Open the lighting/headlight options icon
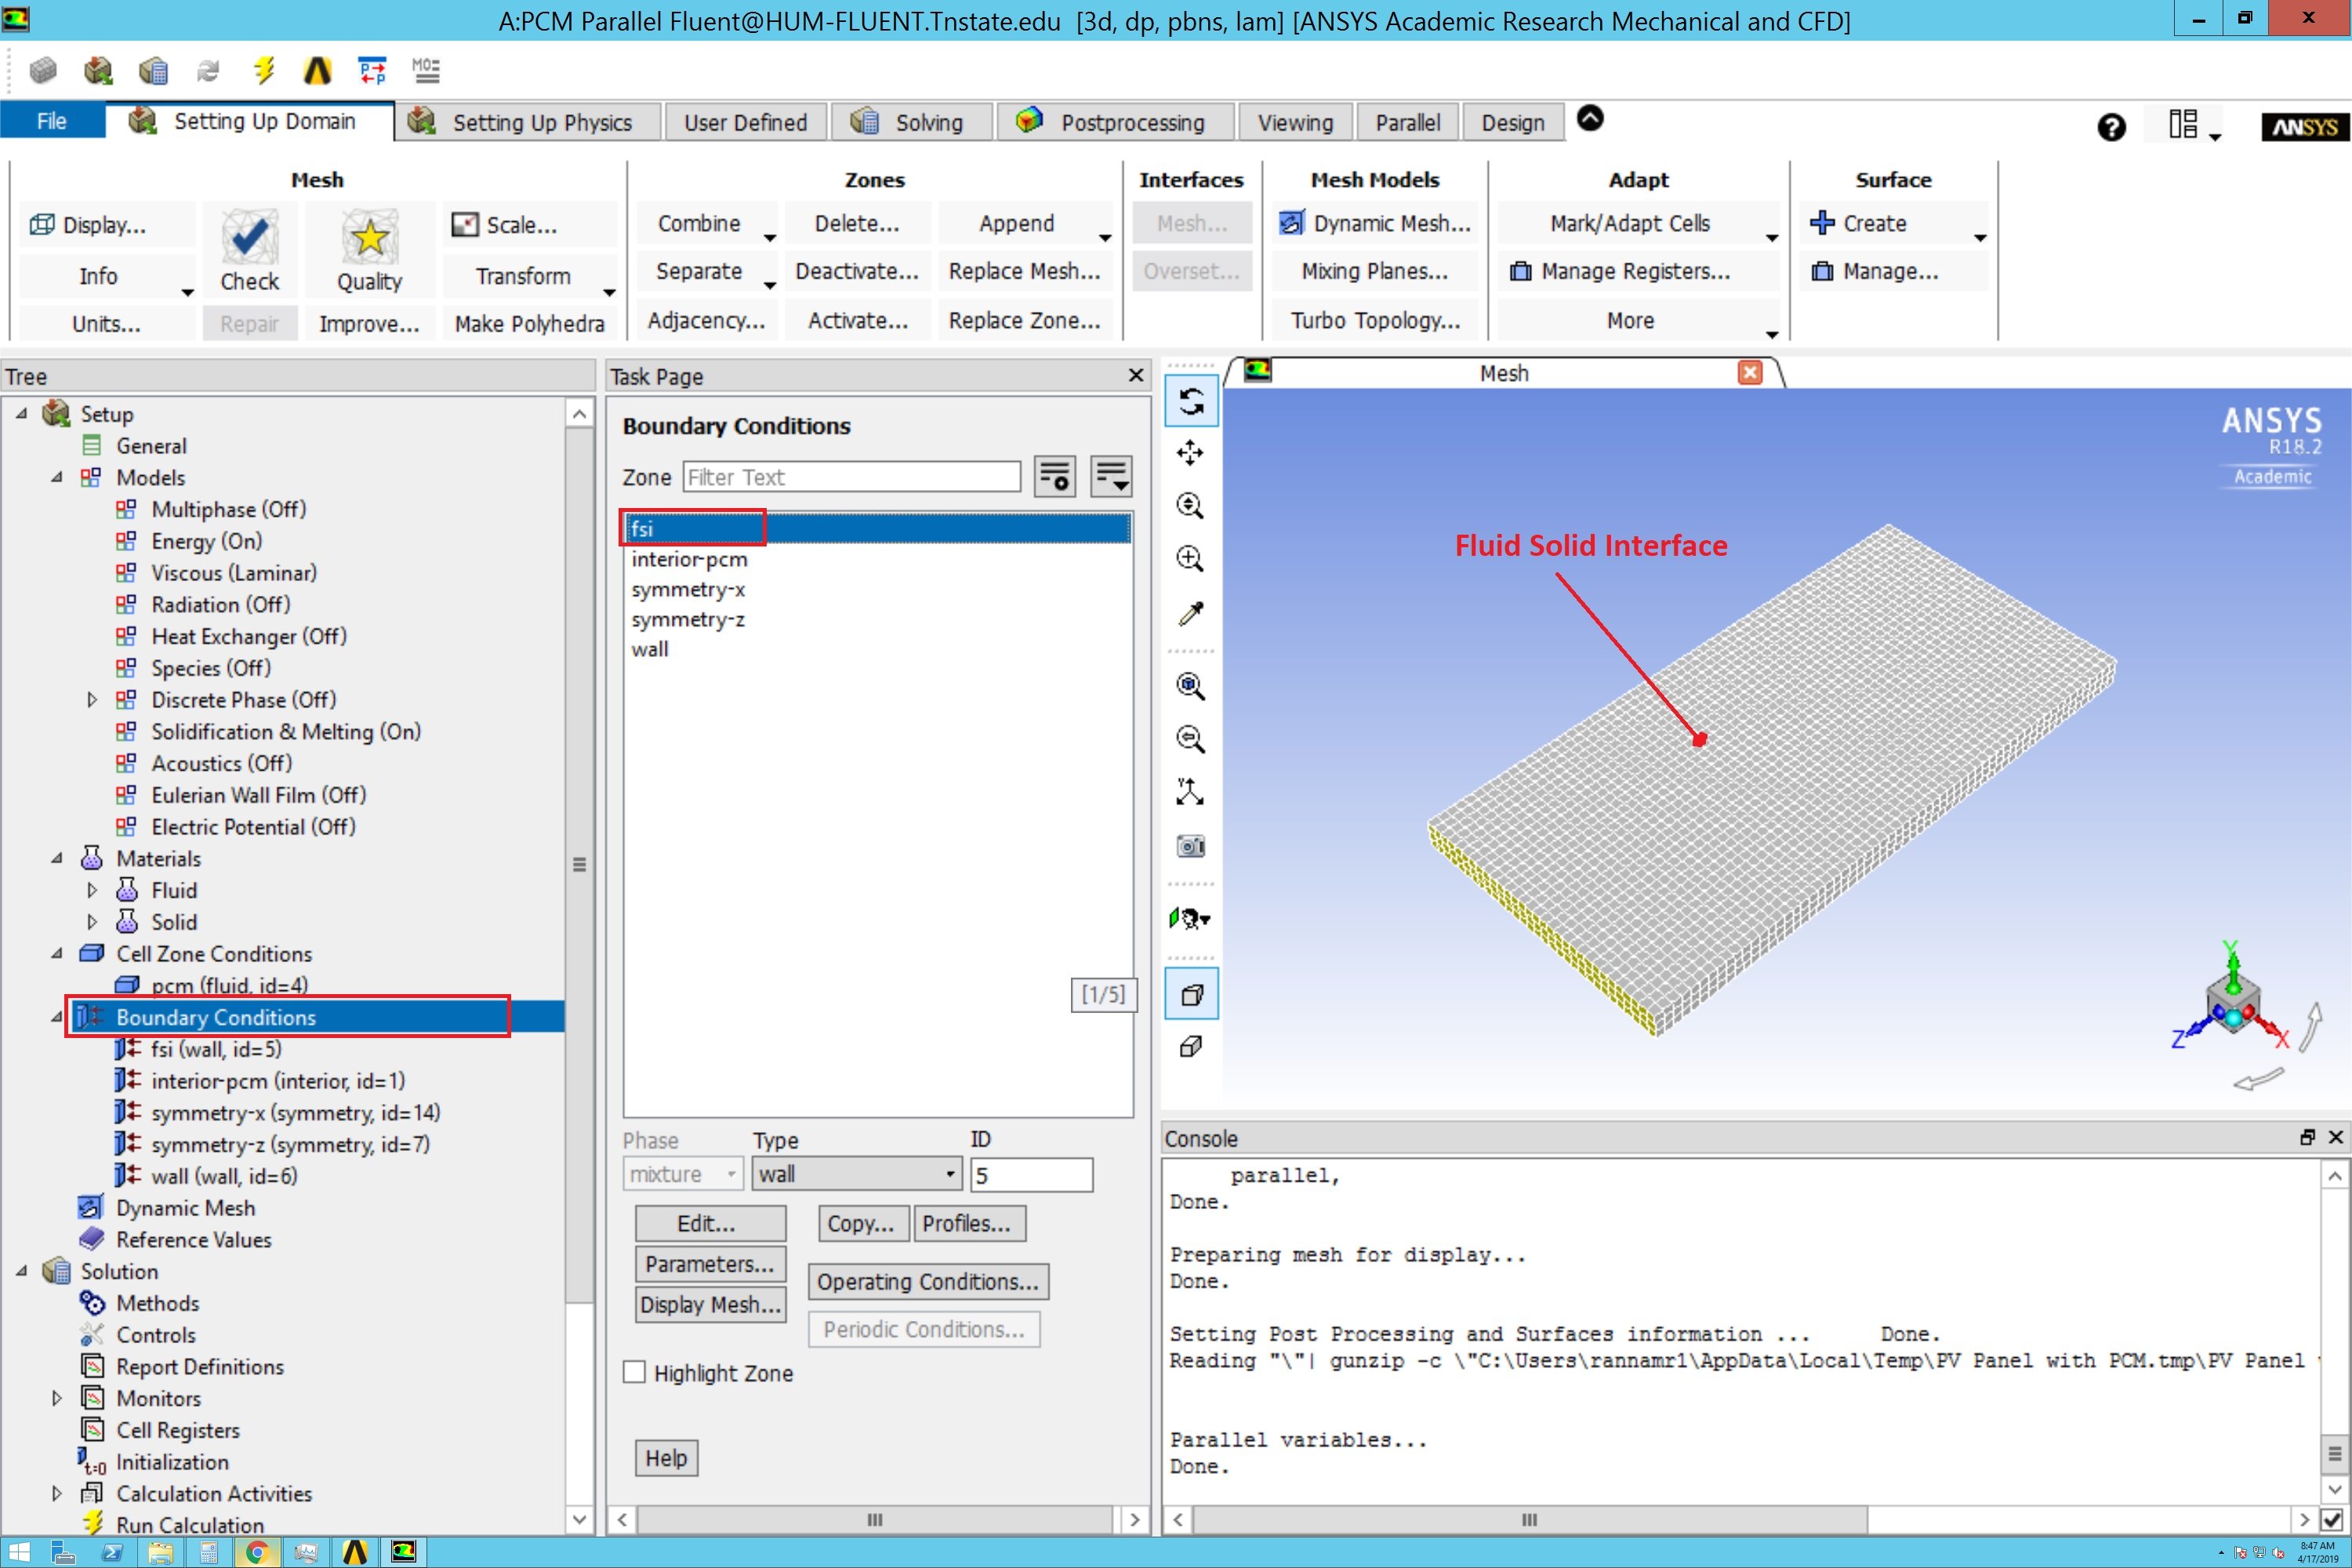Screen dimensions: 2352x1568 [x=1190, y=918]
